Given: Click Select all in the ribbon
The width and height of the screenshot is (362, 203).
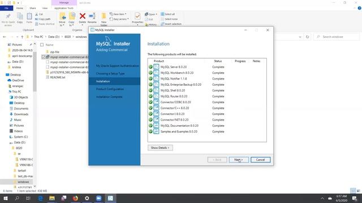Looking at the screenshot, I should [168, 14].
